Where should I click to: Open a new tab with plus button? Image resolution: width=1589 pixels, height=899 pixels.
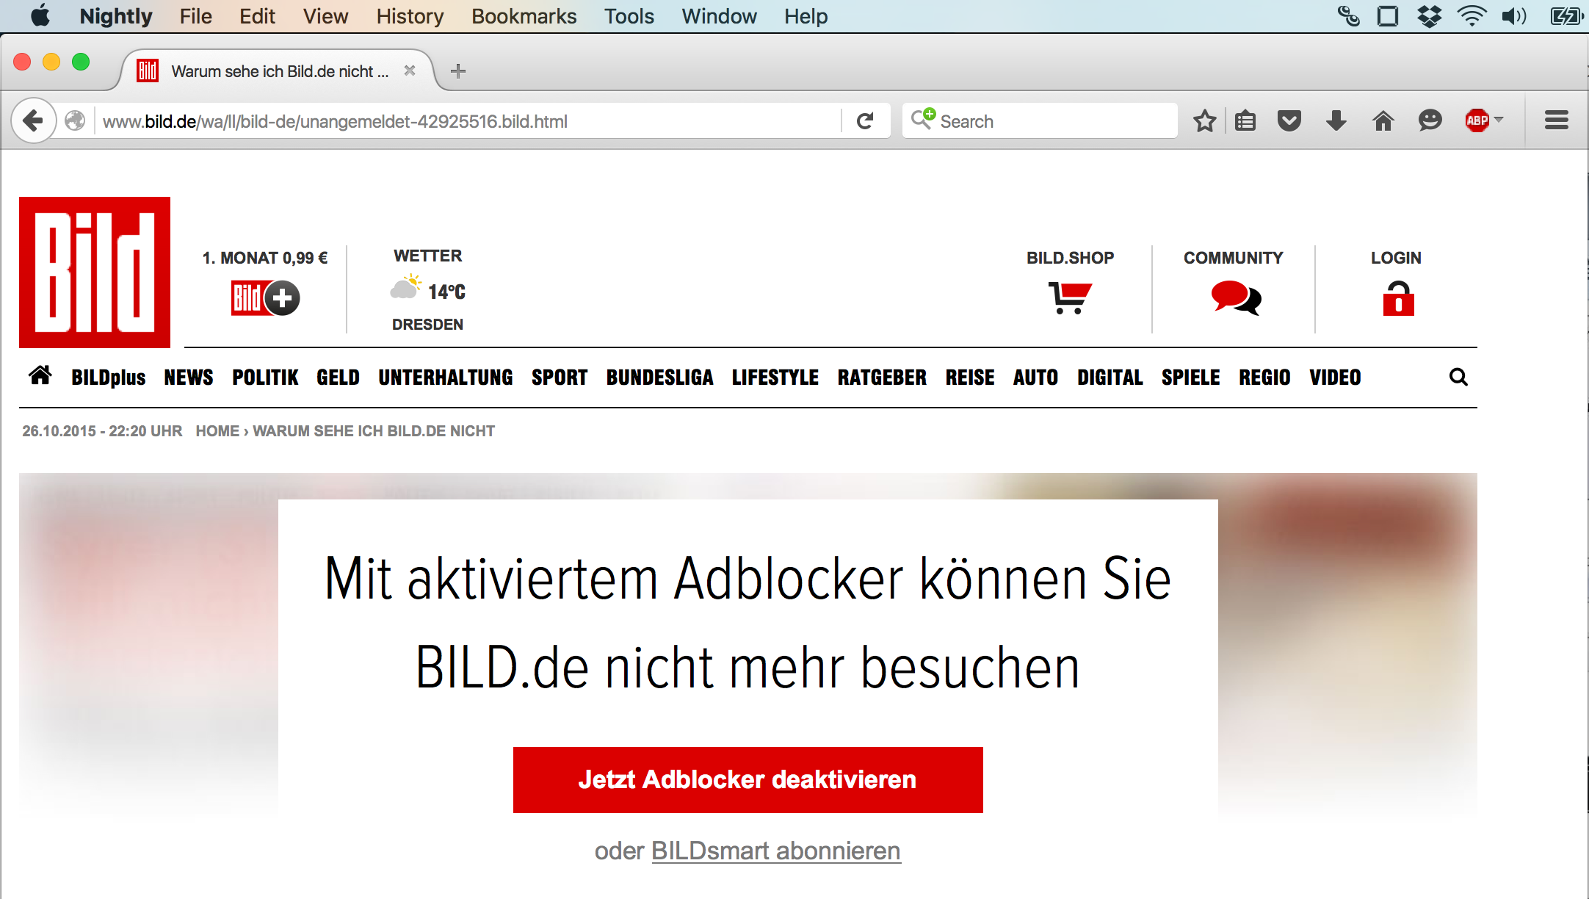tap(458, 71)
